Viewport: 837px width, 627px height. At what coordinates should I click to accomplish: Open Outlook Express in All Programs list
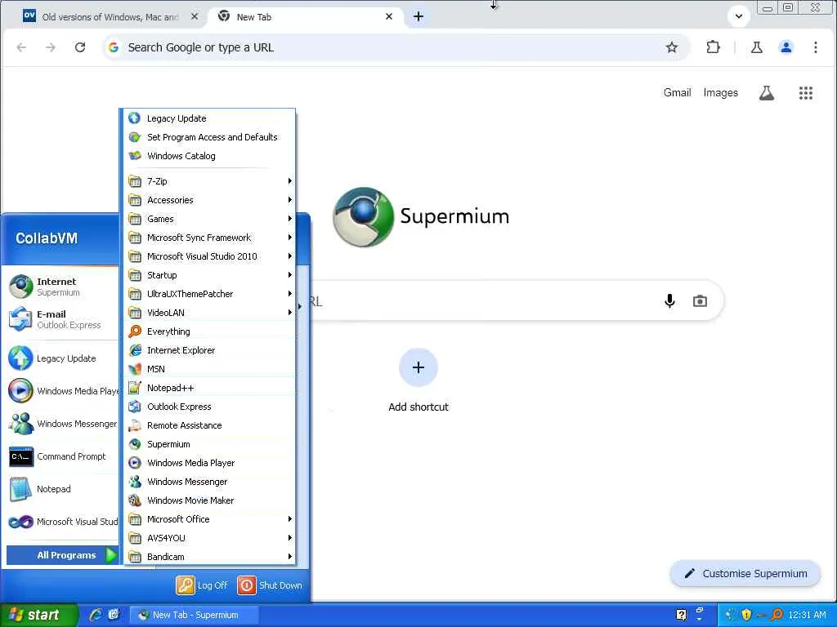(209, 407)
